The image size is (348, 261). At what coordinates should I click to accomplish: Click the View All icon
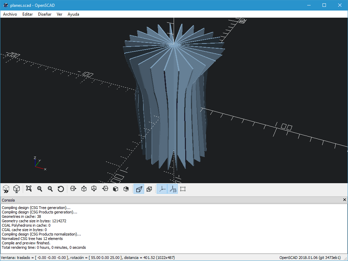click(29, 189)
